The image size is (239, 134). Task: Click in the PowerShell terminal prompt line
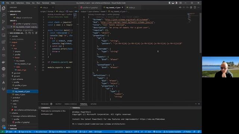[99, 124]
